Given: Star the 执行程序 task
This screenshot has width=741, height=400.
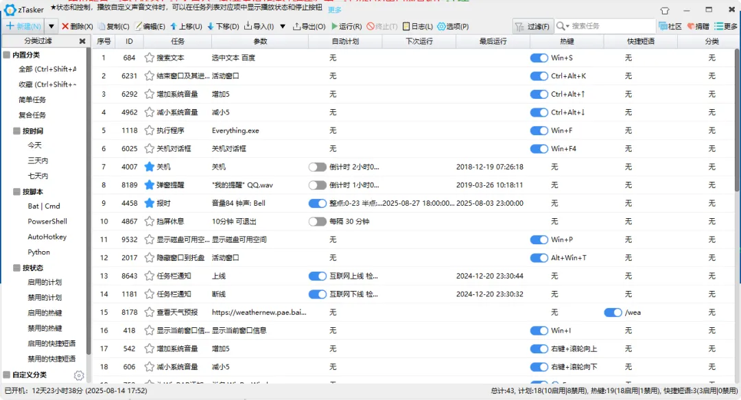Looking at the screenshot, I should click(150, 130).
